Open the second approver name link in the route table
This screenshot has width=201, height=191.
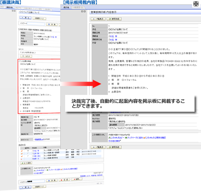[x=36, y=153]
